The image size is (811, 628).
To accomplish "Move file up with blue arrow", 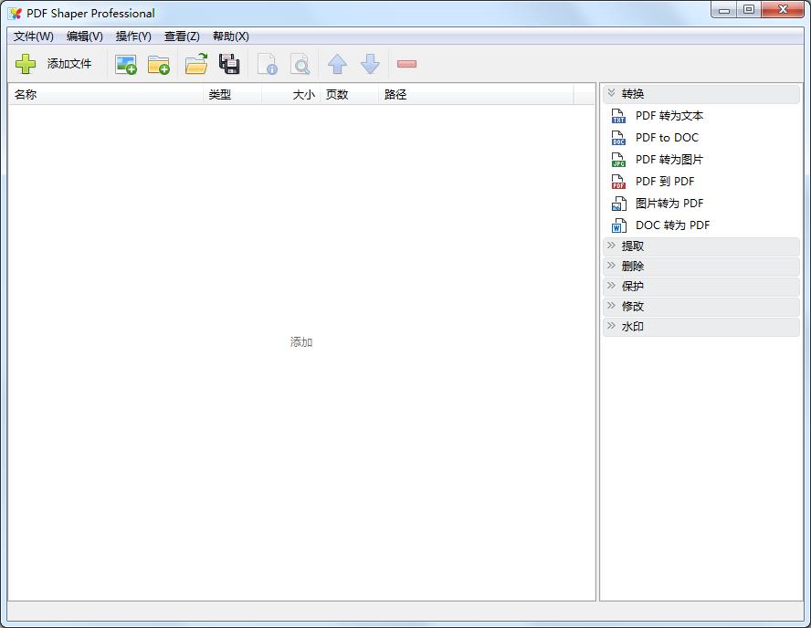I will [337, 64].
